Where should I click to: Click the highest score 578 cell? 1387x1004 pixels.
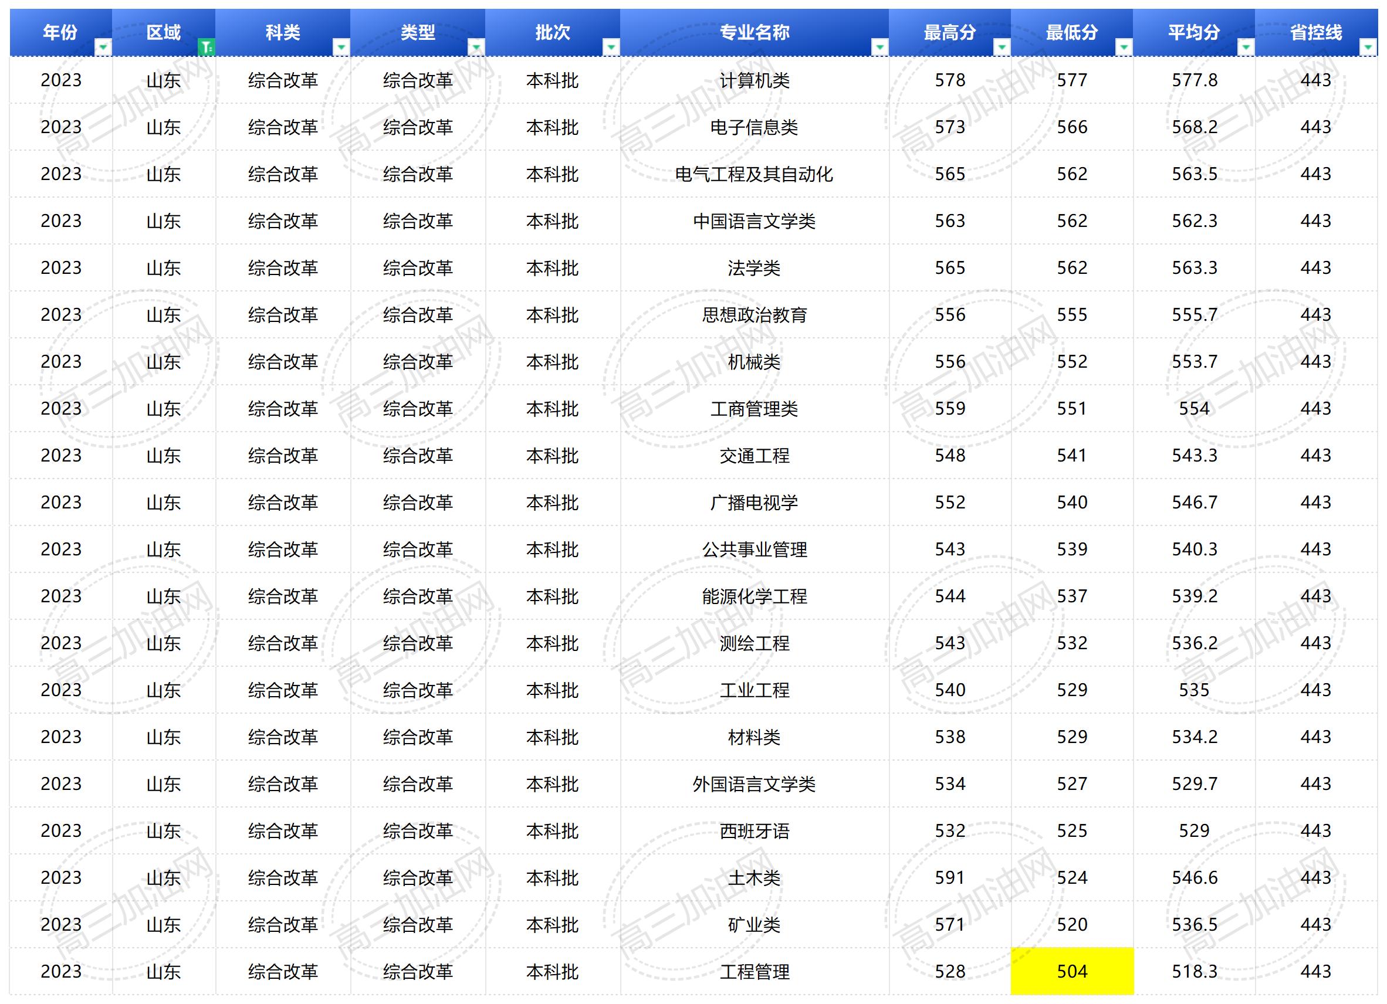pos(950,80)
